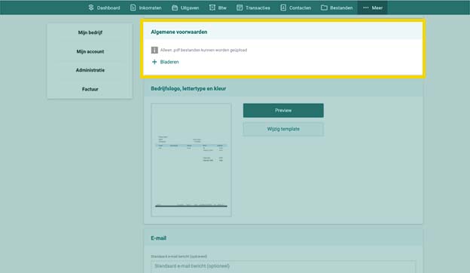Click Bladeren to upload a pdf
This screenshot has width=470, height=273.
(x=169, y=62)
